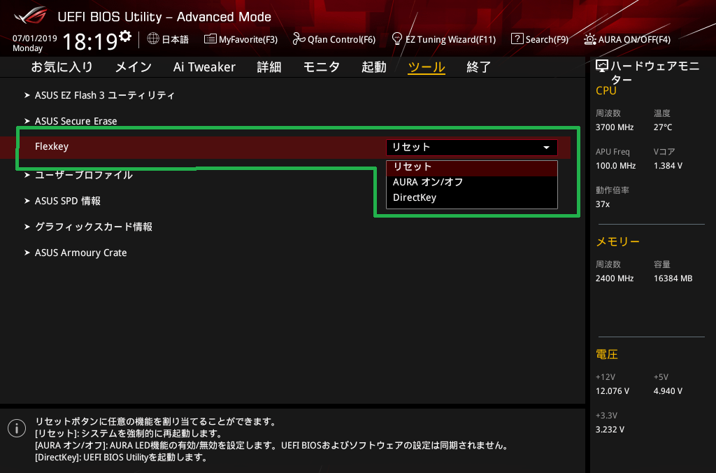Viewport: 716px width, 473px height.
Task: Click the hardware monitor screen icon
Action: (602, 66)
